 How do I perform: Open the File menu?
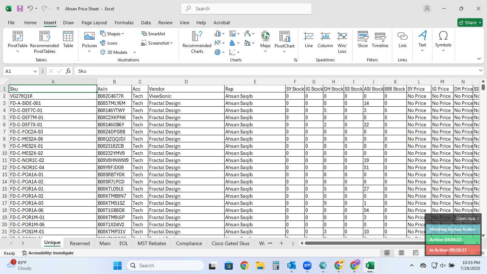(11, 22)
